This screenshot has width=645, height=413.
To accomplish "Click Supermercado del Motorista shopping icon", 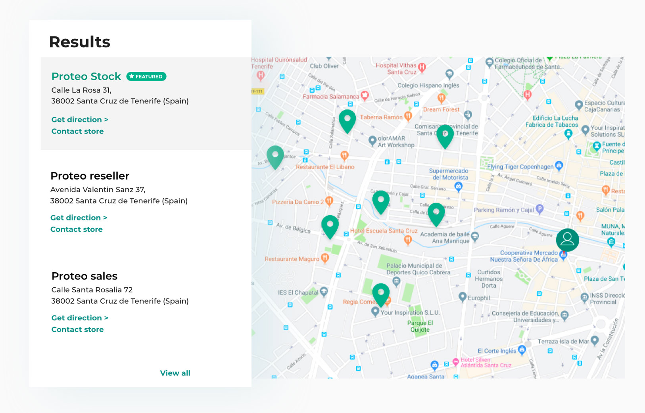I will point(458,187).
